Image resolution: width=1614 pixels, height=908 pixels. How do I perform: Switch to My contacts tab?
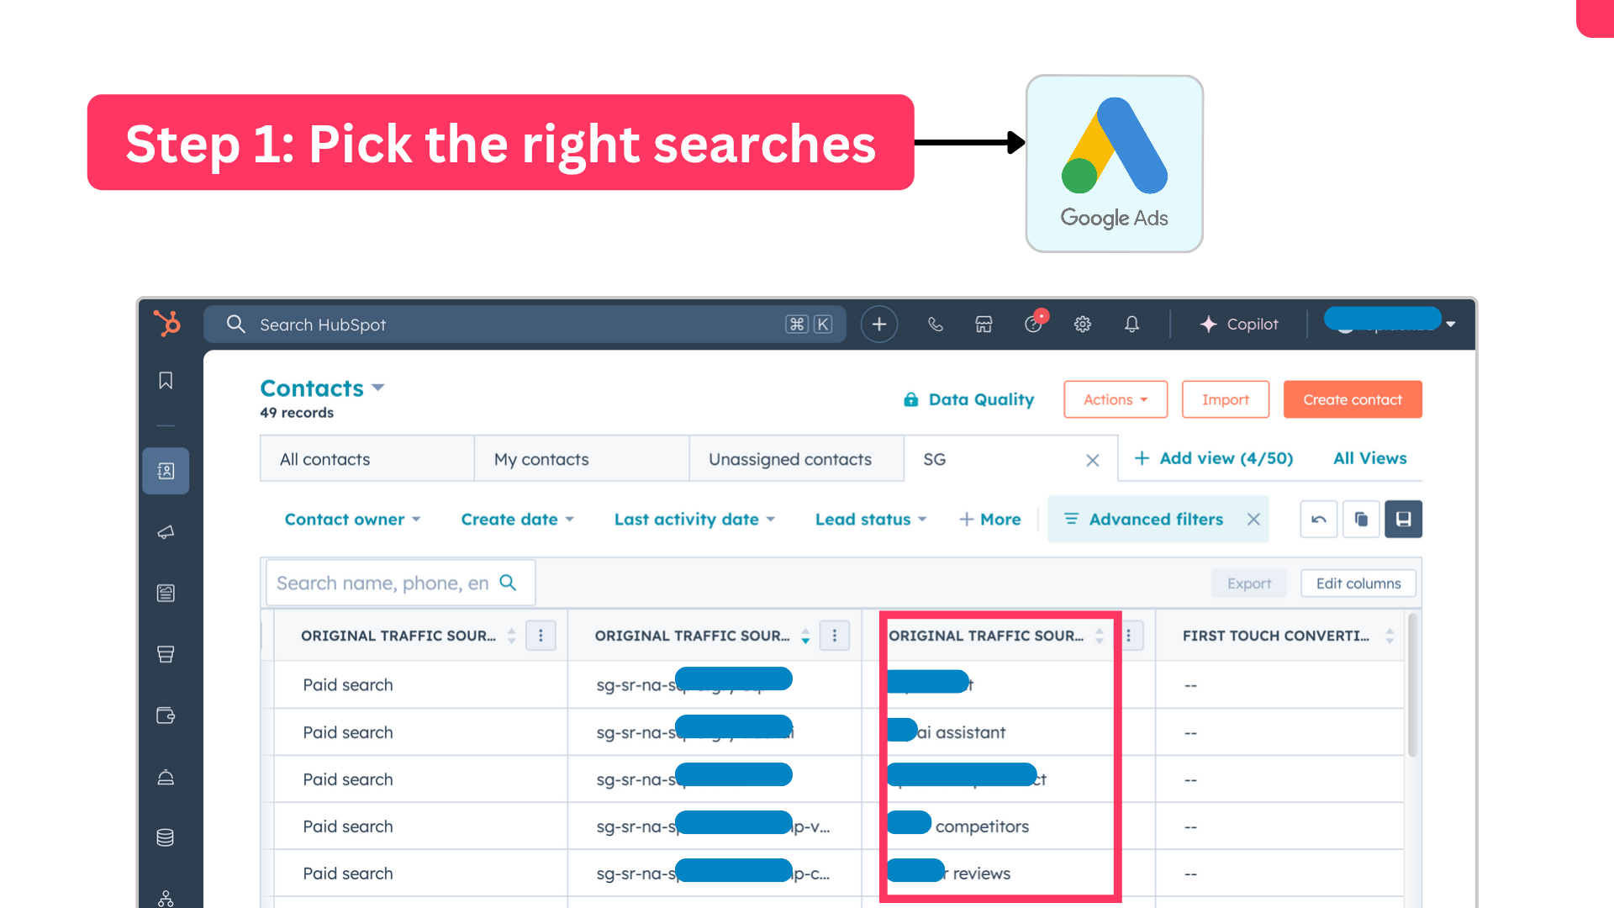(582, 459)
